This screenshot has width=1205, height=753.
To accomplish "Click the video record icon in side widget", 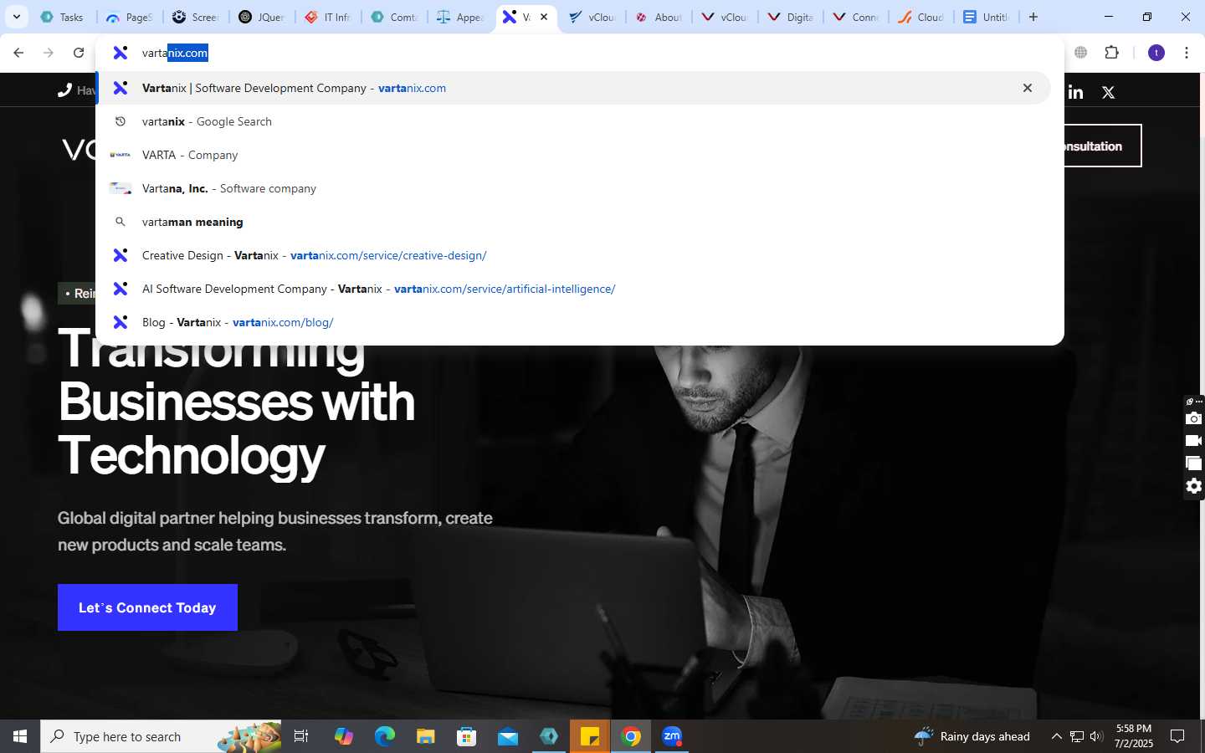I will 1194,441.
